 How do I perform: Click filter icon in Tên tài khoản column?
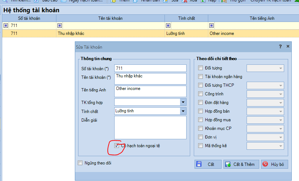point(60,26)
